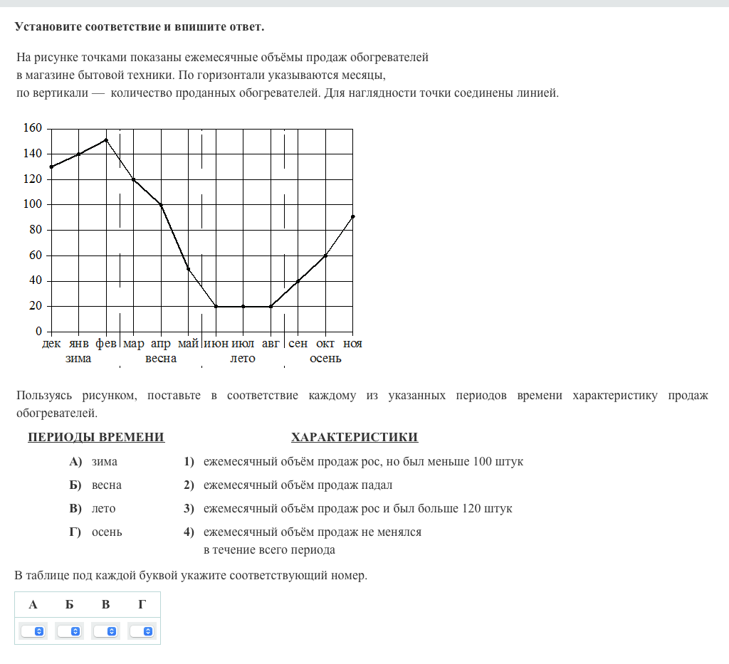The image size is (729, 664).
Task: Open the dropdown under letter Б
Action: [x=70, y=631]
